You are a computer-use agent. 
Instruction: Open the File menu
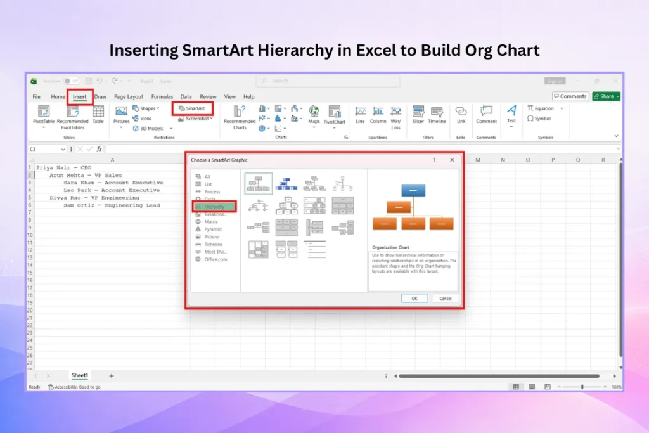[x=36, y=97]
